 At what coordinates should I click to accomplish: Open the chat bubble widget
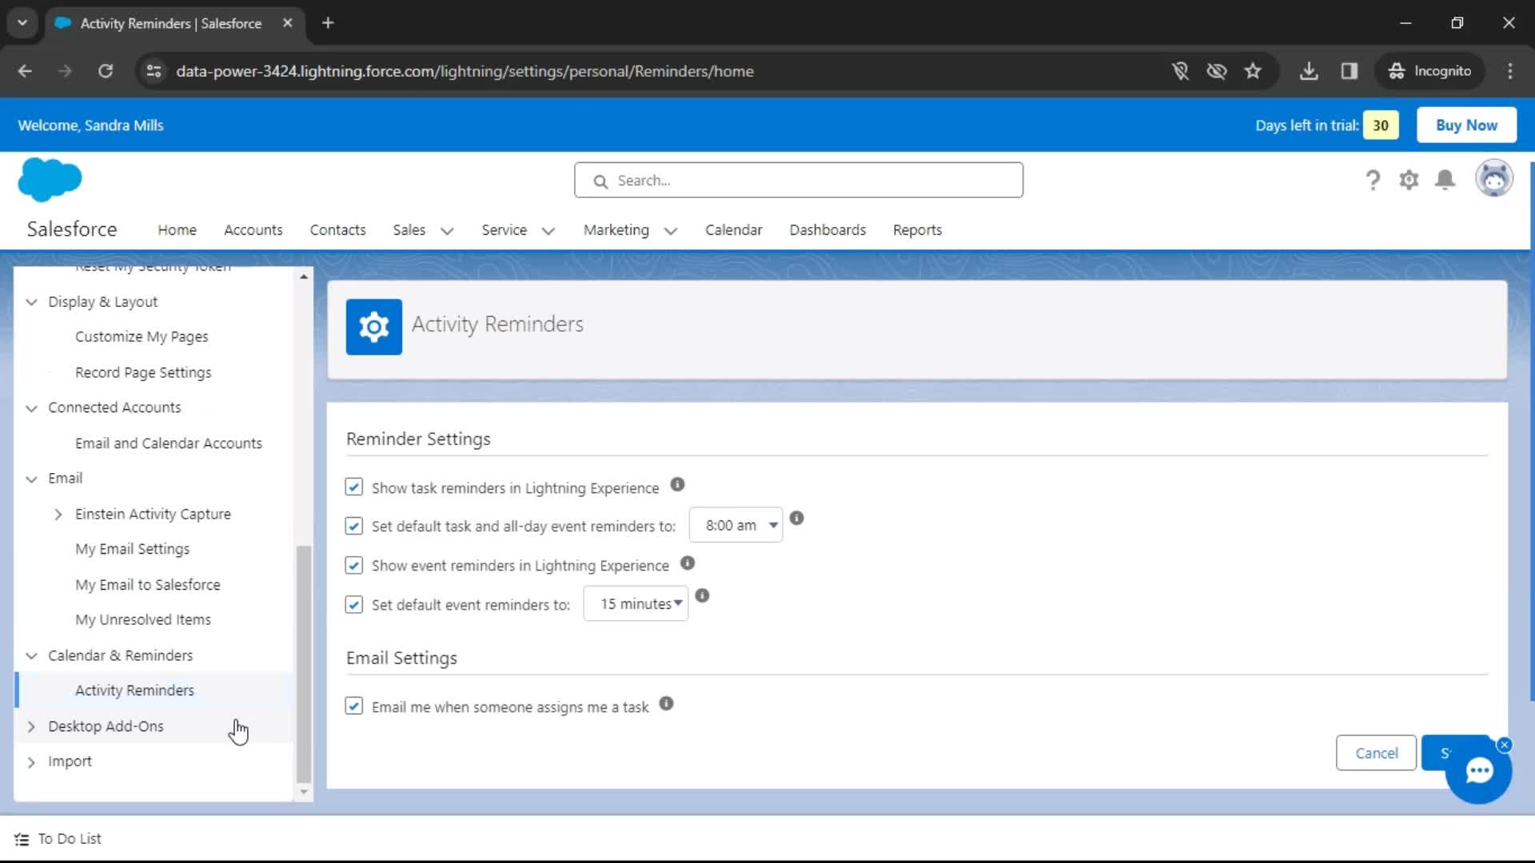click(1479, 770)
